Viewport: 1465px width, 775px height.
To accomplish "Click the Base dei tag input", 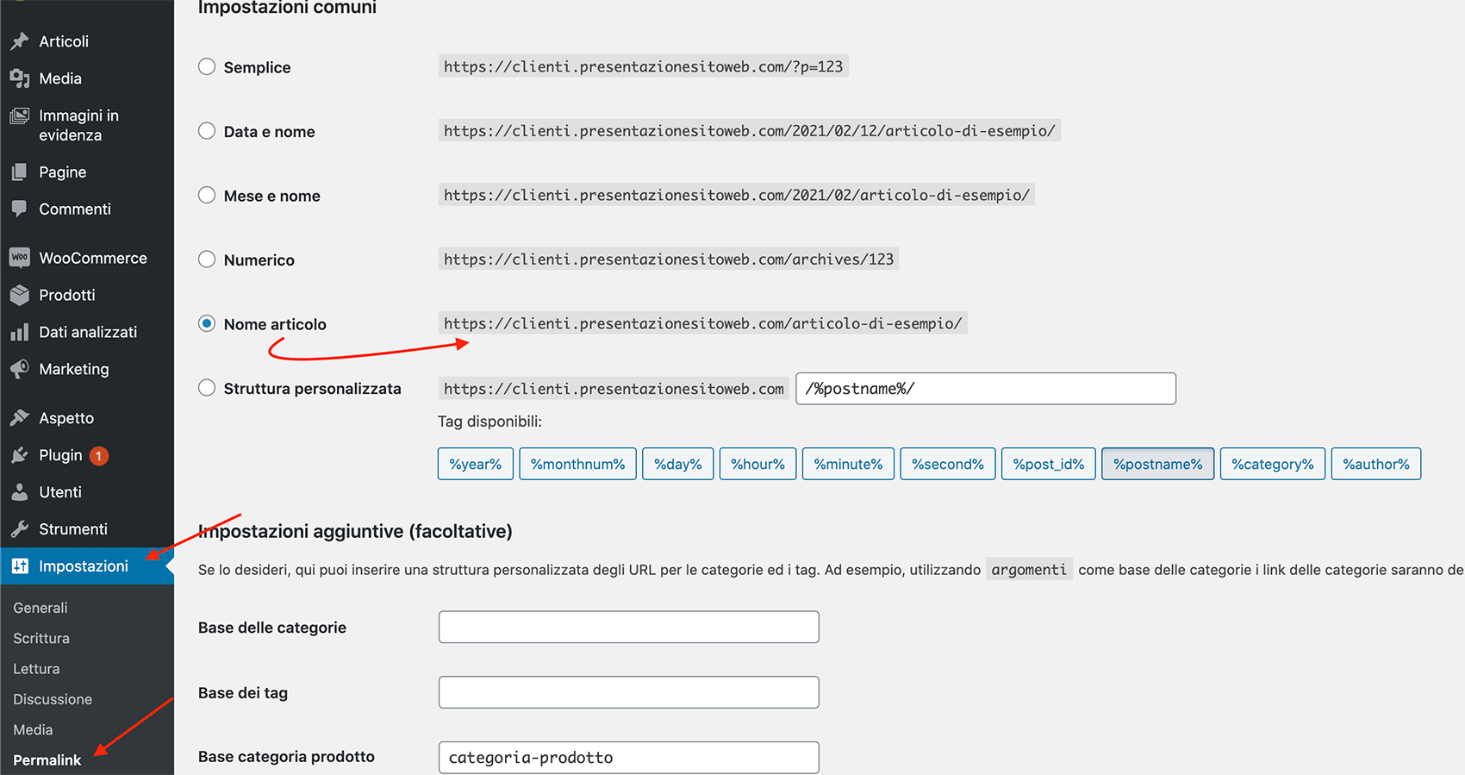I will 629,692.
